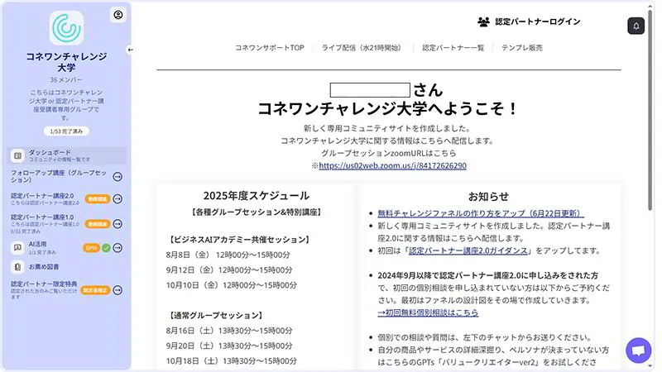Image resolution: width=662 pixels, height=372 pixels.
Task: Click the お薦め図書 book icon
Action: click(x=17, y=267)
